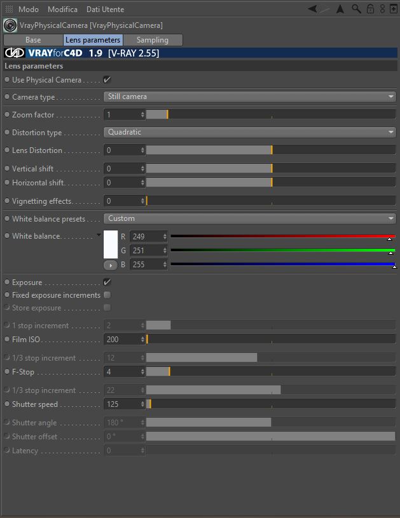
Task: Click the white balance color swatch
Action: 111,244
